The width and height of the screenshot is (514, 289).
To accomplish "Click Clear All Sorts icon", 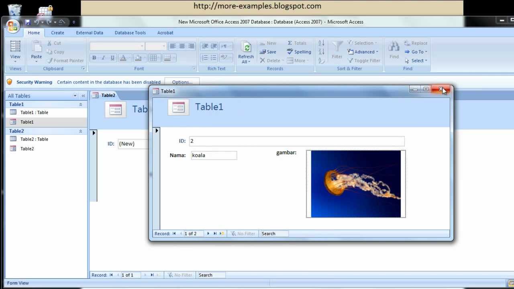I will point(321,61).
